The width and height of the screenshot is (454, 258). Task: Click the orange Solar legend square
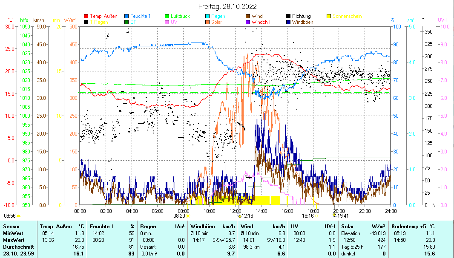(208, 22)
